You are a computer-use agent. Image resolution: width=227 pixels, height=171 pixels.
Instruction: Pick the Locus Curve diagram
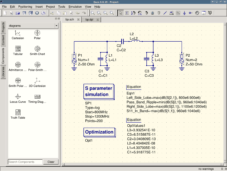pos(18,99)
